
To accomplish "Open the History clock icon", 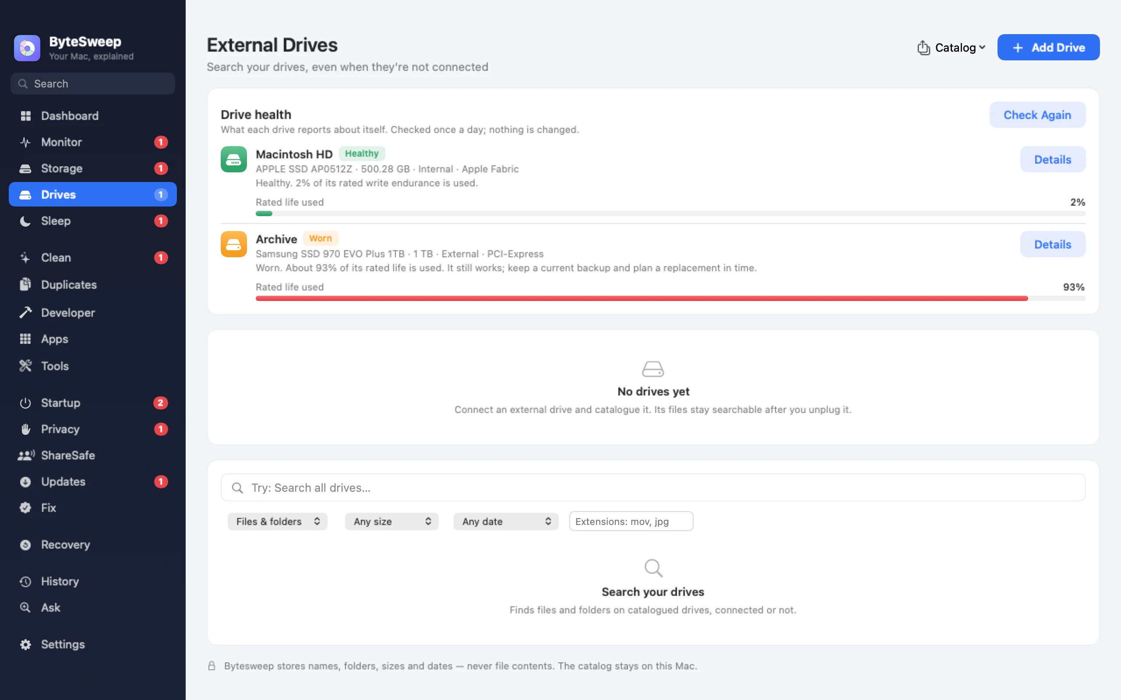I will [x=25, y=581].
